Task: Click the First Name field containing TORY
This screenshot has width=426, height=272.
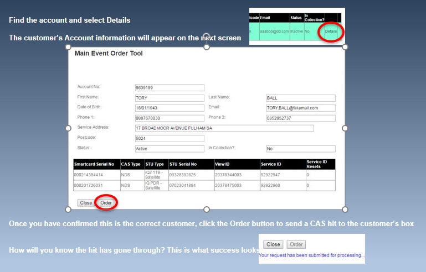Action: pos(170,98)
